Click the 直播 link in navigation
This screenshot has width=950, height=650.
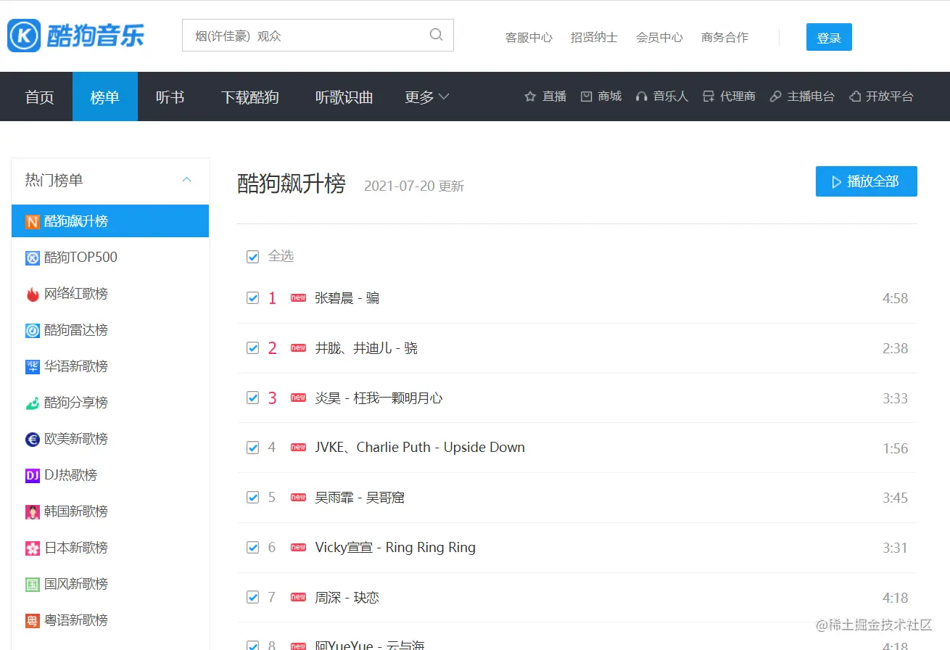pyautogui.click(x=555, y=96)
